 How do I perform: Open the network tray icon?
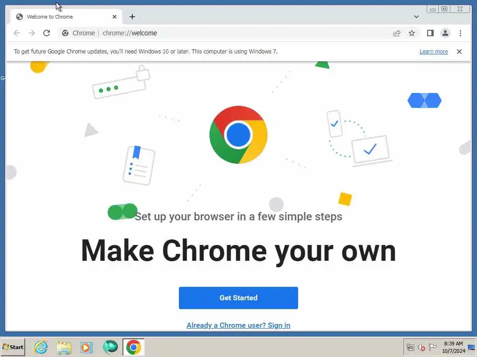point(410,347)
